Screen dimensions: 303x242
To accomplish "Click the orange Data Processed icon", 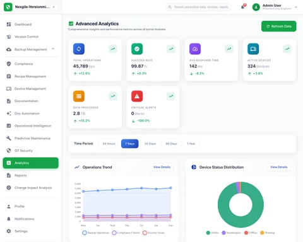I will pyautogui.click(x=79, y=96).
